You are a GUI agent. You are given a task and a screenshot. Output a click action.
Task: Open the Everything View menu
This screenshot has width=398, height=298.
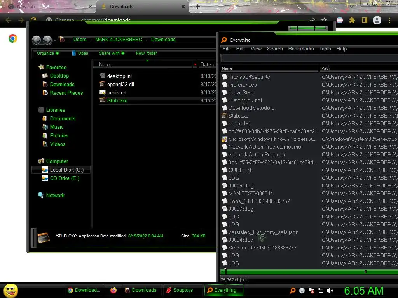point(256,49)
